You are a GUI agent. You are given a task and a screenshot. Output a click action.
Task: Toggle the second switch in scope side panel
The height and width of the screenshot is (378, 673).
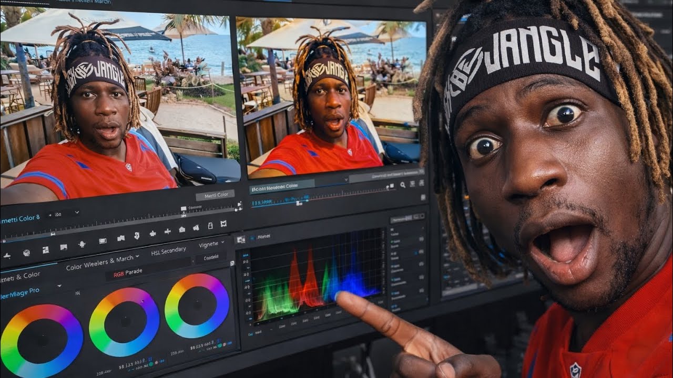421,252
